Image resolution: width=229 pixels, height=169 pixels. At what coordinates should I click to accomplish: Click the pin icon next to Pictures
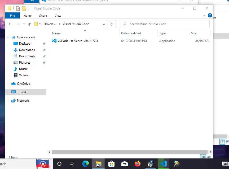click(44, 63)
